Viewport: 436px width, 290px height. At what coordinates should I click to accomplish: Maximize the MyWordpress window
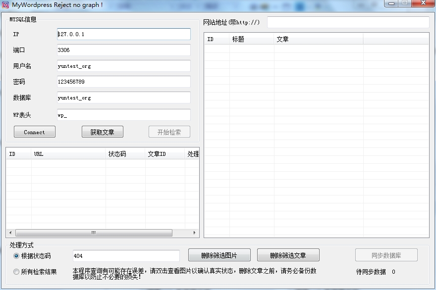point(405,3)
